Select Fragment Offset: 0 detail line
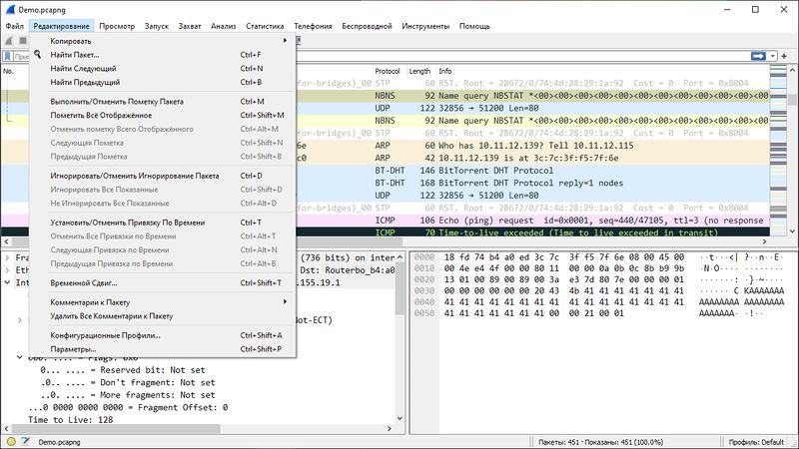This screenshot has height=449, width=799. [128, 407]
